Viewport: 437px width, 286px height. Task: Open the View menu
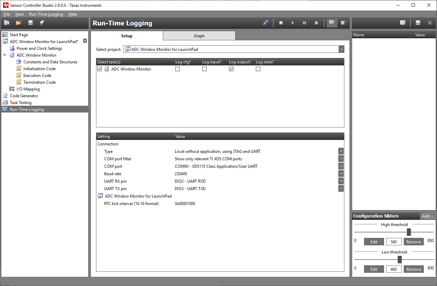tap(20, 14)
